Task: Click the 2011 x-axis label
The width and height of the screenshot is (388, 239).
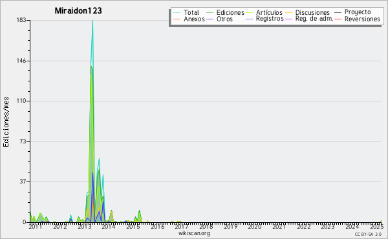Action: (x=36, y=226)
